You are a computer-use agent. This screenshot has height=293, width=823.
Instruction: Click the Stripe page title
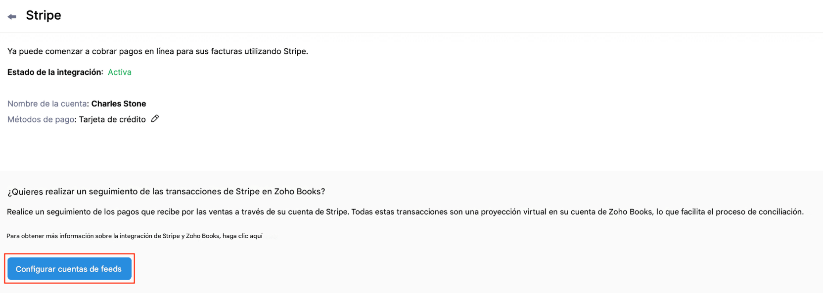(44, 15)
